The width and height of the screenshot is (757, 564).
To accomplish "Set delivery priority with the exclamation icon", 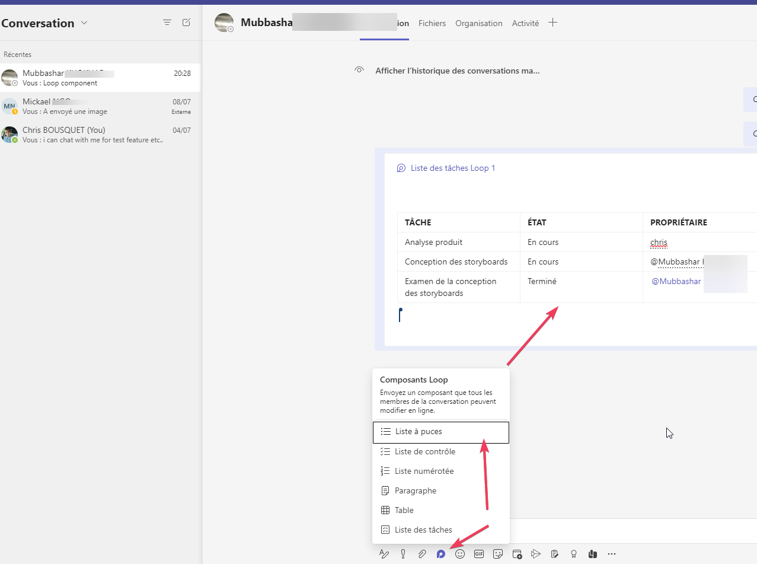I will pos(403,554).
